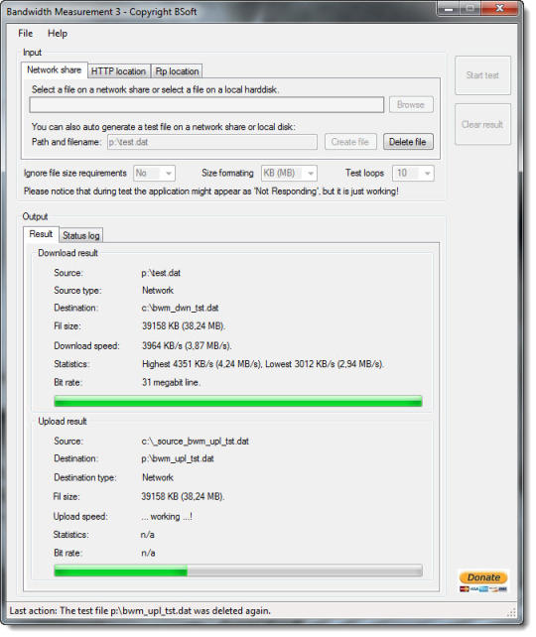The width and height of the screenshot is (536, 637).
Task: Click the Download result Source type value Network
Action: [x=158, y=291]
